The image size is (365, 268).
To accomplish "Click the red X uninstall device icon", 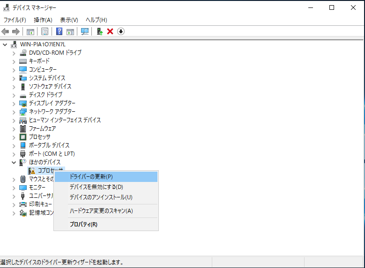I will click(110, 31).
